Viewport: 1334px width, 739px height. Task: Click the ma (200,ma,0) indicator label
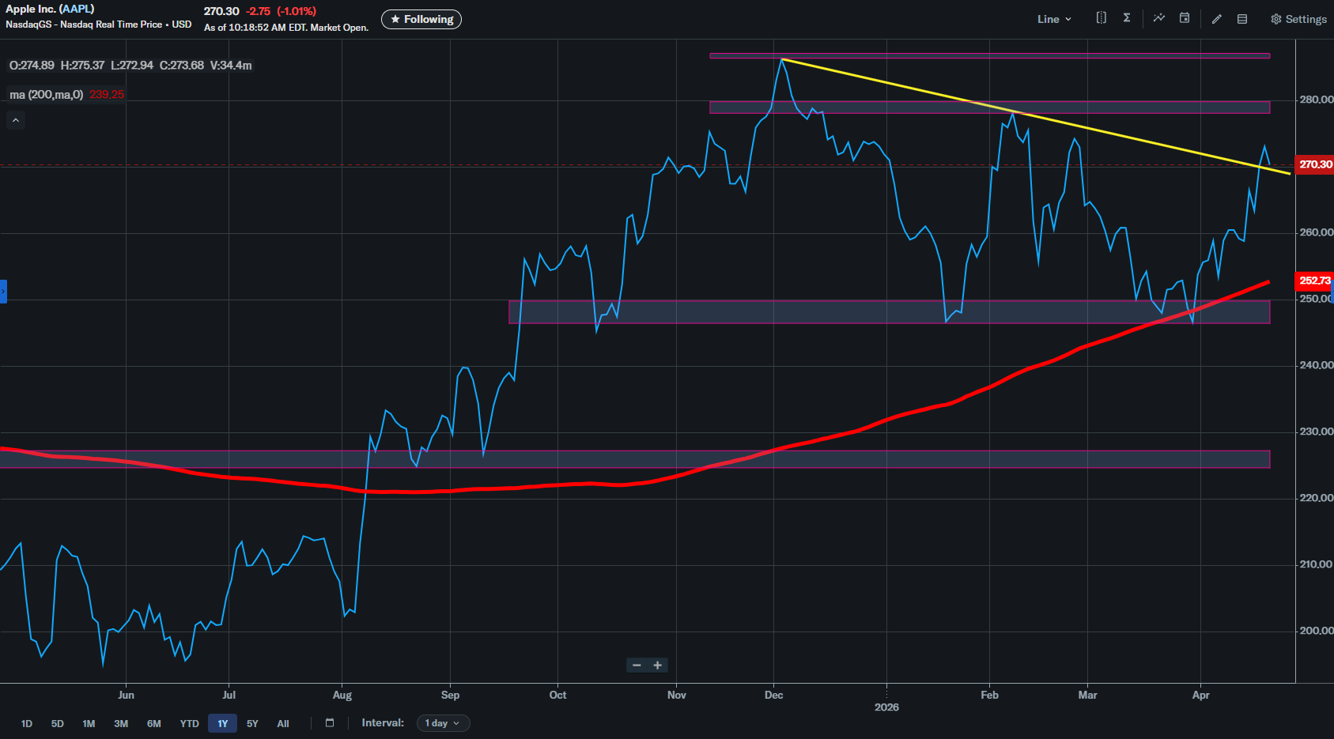[x=46, y=95]
